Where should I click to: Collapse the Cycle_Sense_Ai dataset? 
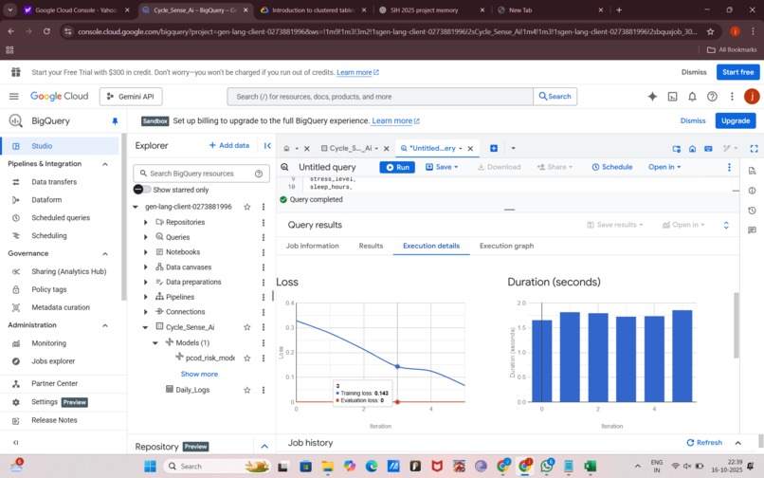145,327
